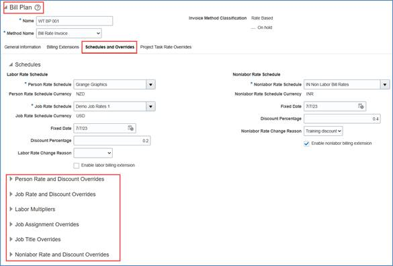
Task: Select the NZD currency value
Action: tap(80, 94)
